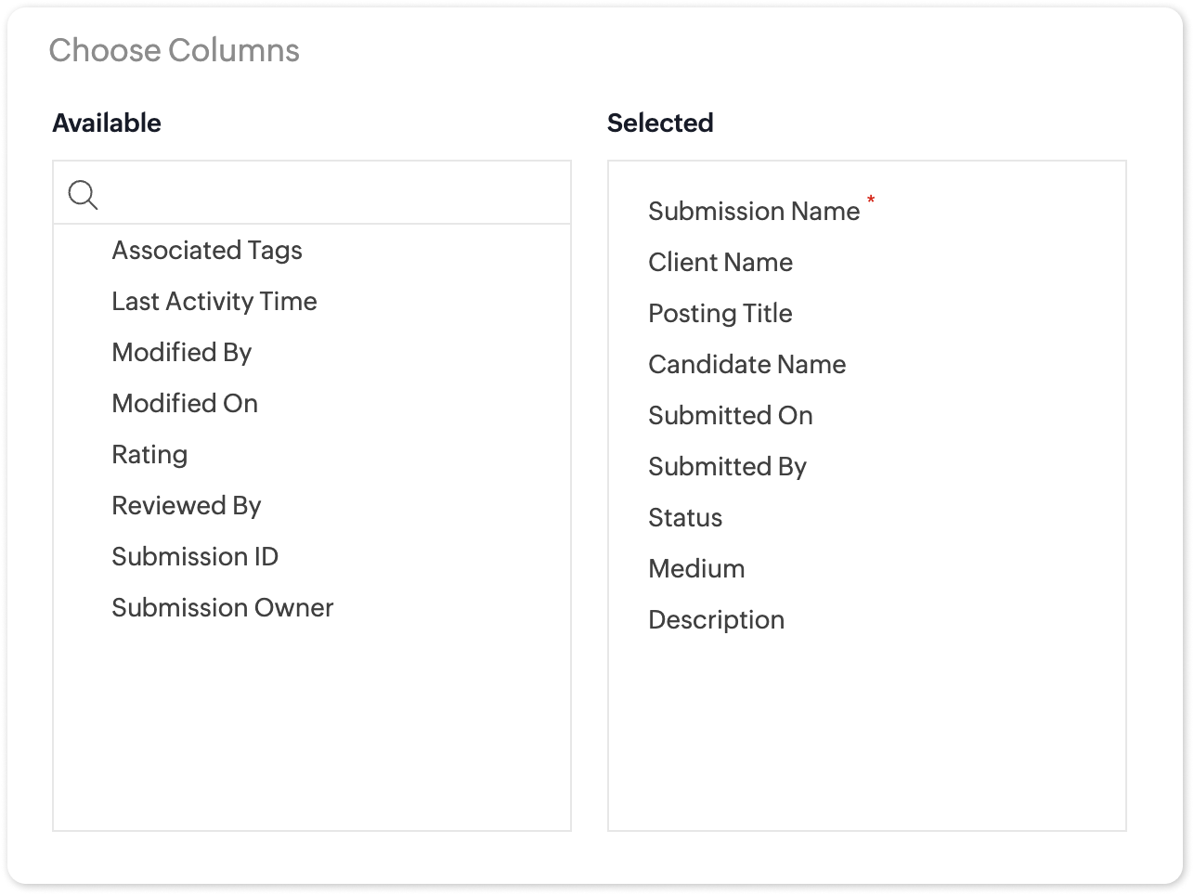1194x895 pixels.
Task: Select Modified By from Available
Action: point(182,353)
